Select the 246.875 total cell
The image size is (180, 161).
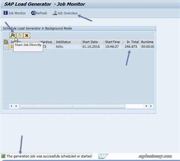(x=131, y=47)
